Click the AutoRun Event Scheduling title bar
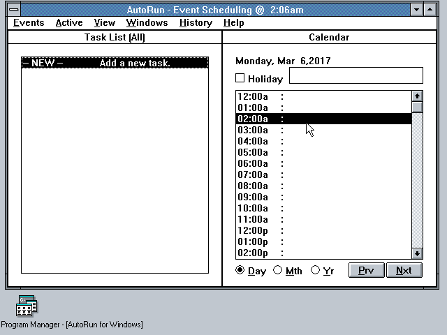The height and width of the screenshot is (335, 447). [215, 10]
